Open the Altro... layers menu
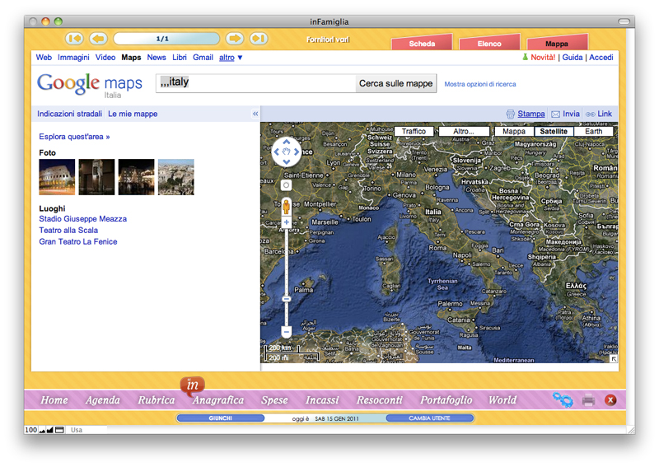The height and width of the screenshot is (467, 659). click(x=464, y=132)
